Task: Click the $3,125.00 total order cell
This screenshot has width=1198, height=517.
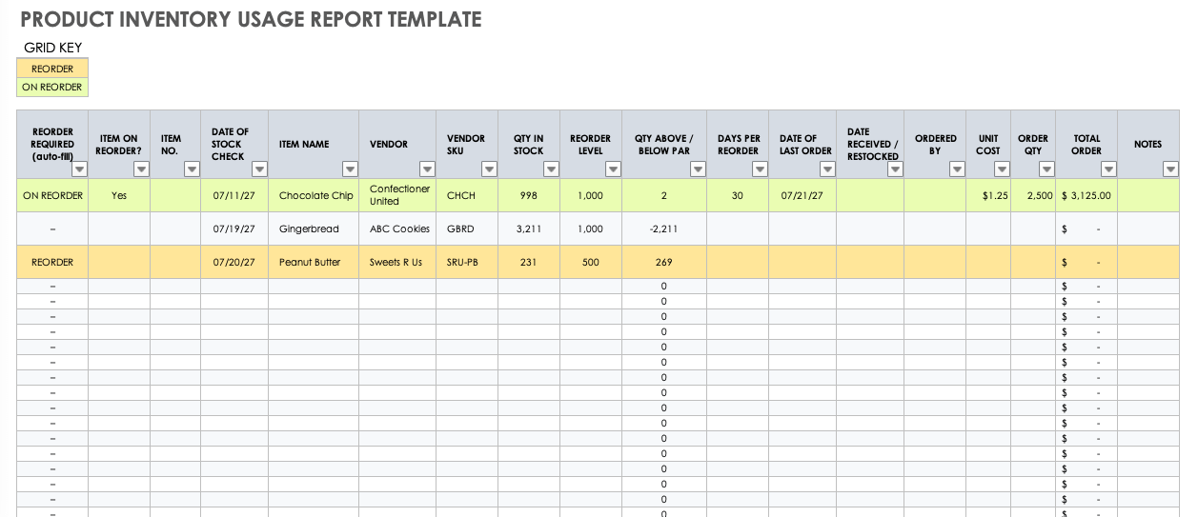Action: [1086, 196]
